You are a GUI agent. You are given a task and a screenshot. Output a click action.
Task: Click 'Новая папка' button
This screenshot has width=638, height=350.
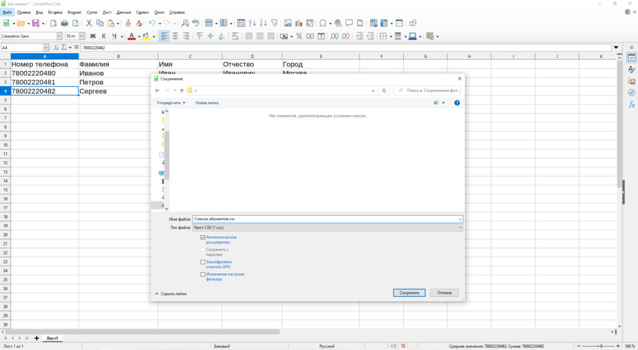207,102
